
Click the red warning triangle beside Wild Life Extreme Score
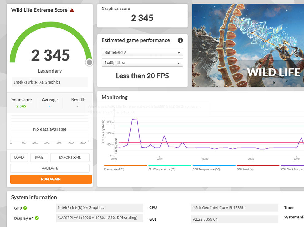[x=72, y=10]
